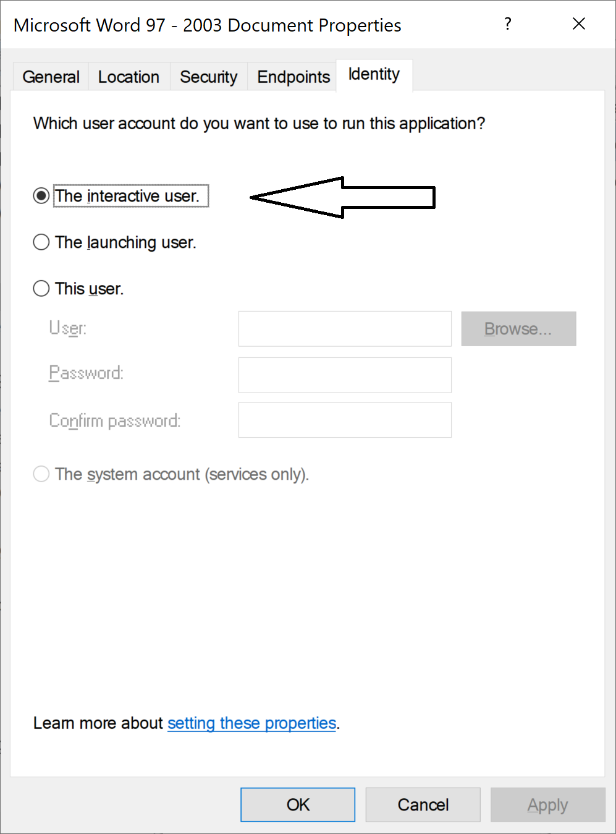Select the Identity tab
This screenshot has width=616, height=834.
click(374, 75)
